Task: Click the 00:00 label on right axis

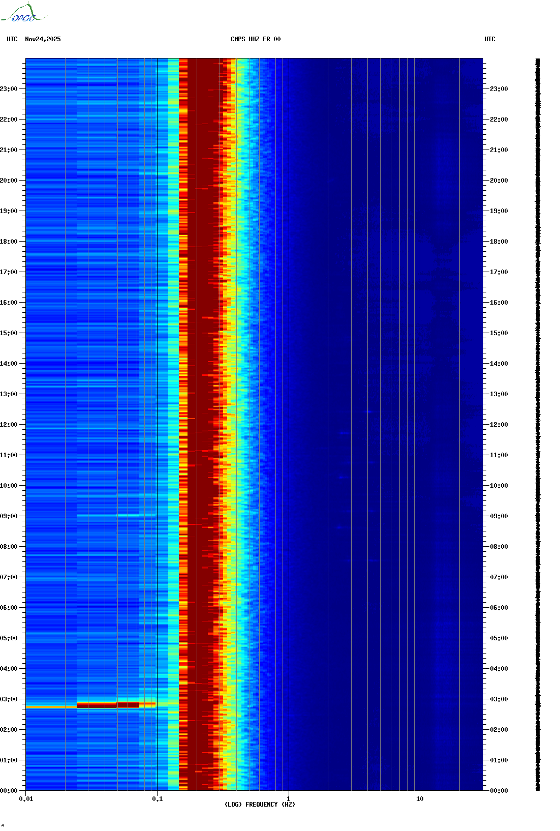Action: [498, 791]
